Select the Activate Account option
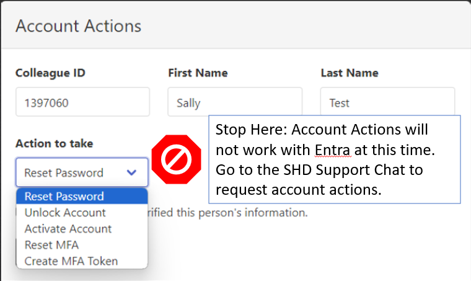The image size is (471, 281). pos(68,229)
